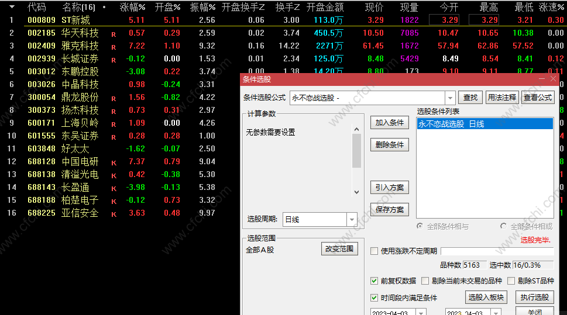Select stock code 688143
This screenshot has width=567, height=315.
pos(42,187)
